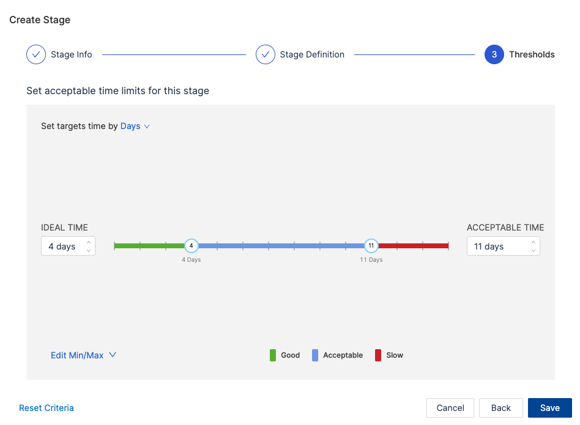This screenshot has width=580, height=425.
Task: Click the Stage Info checkmark circle icon
Action: pyautogui.click(x=36, y=54)
